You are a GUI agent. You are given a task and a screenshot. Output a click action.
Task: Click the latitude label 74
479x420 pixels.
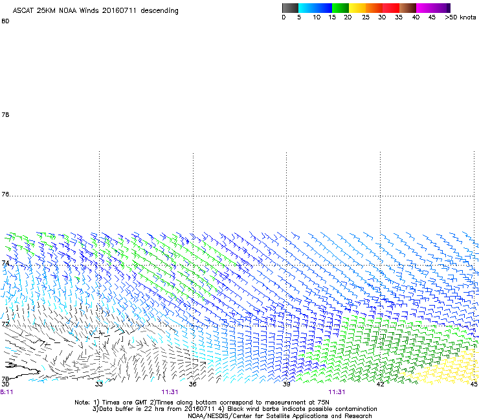tap(5, 263)
